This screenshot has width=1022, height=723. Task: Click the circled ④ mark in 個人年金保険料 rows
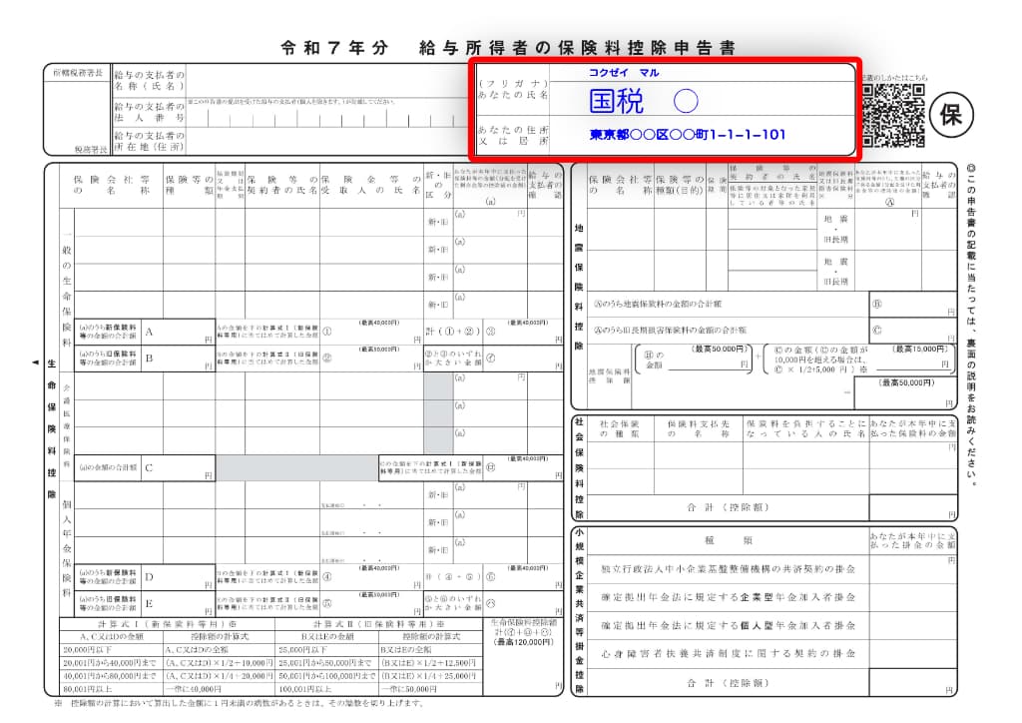coord(447,576)
